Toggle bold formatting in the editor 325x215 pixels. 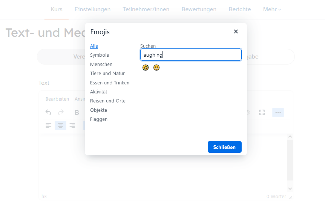(x=77, y=112)
